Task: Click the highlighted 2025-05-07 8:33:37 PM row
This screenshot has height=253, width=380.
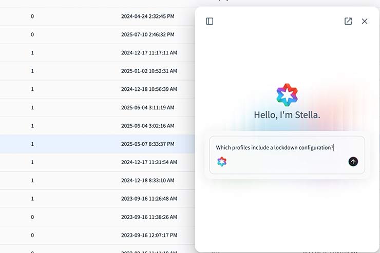Action: [147, 144]
